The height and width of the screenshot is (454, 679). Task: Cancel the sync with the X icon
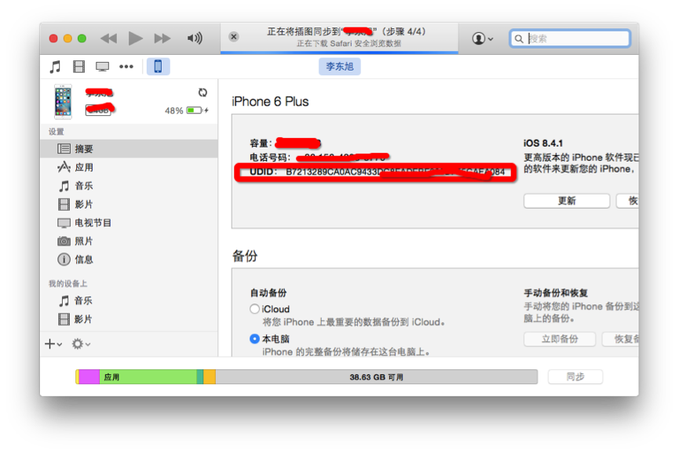(x=233, y=37)
